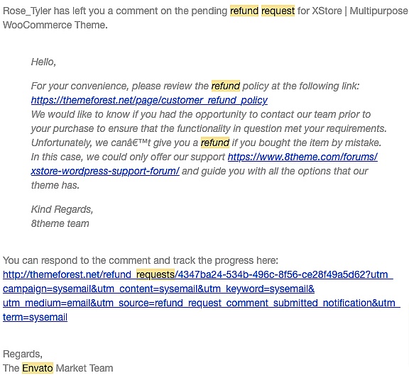Click the "Hello," greeting line
Screen dimensions: 409x385
pos(43,62)
